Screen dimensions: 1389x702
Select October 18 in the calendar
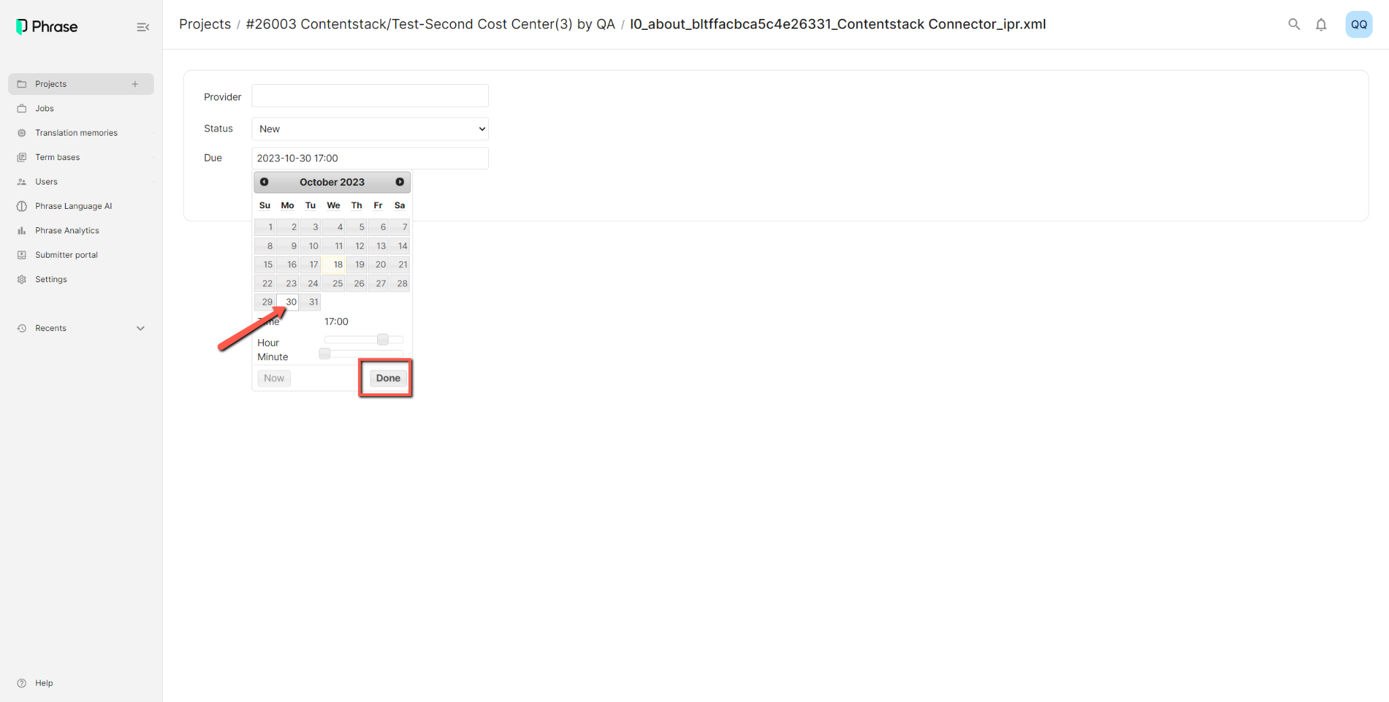point(334,265)
